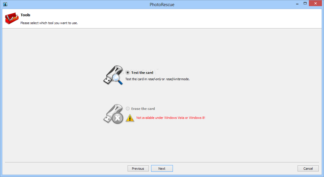Click the Please select which tool instruction text
Image resolution: width=324 pixels, height=177 pixels.
point(49,23)
